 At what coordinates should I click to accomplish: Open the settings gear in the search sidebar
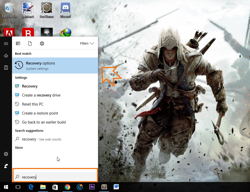pos(6,154)
